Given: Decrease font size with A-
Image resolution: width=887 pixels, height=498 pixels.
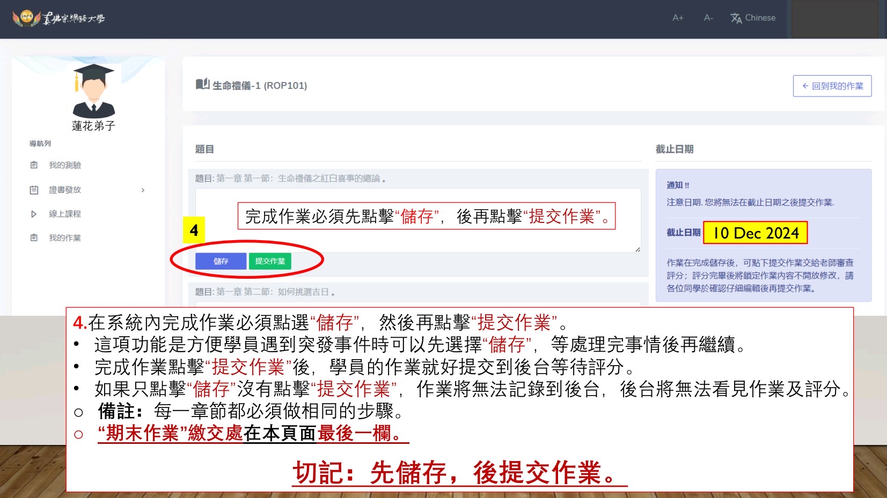Looking at the screenshot, I should coord(708,18).
